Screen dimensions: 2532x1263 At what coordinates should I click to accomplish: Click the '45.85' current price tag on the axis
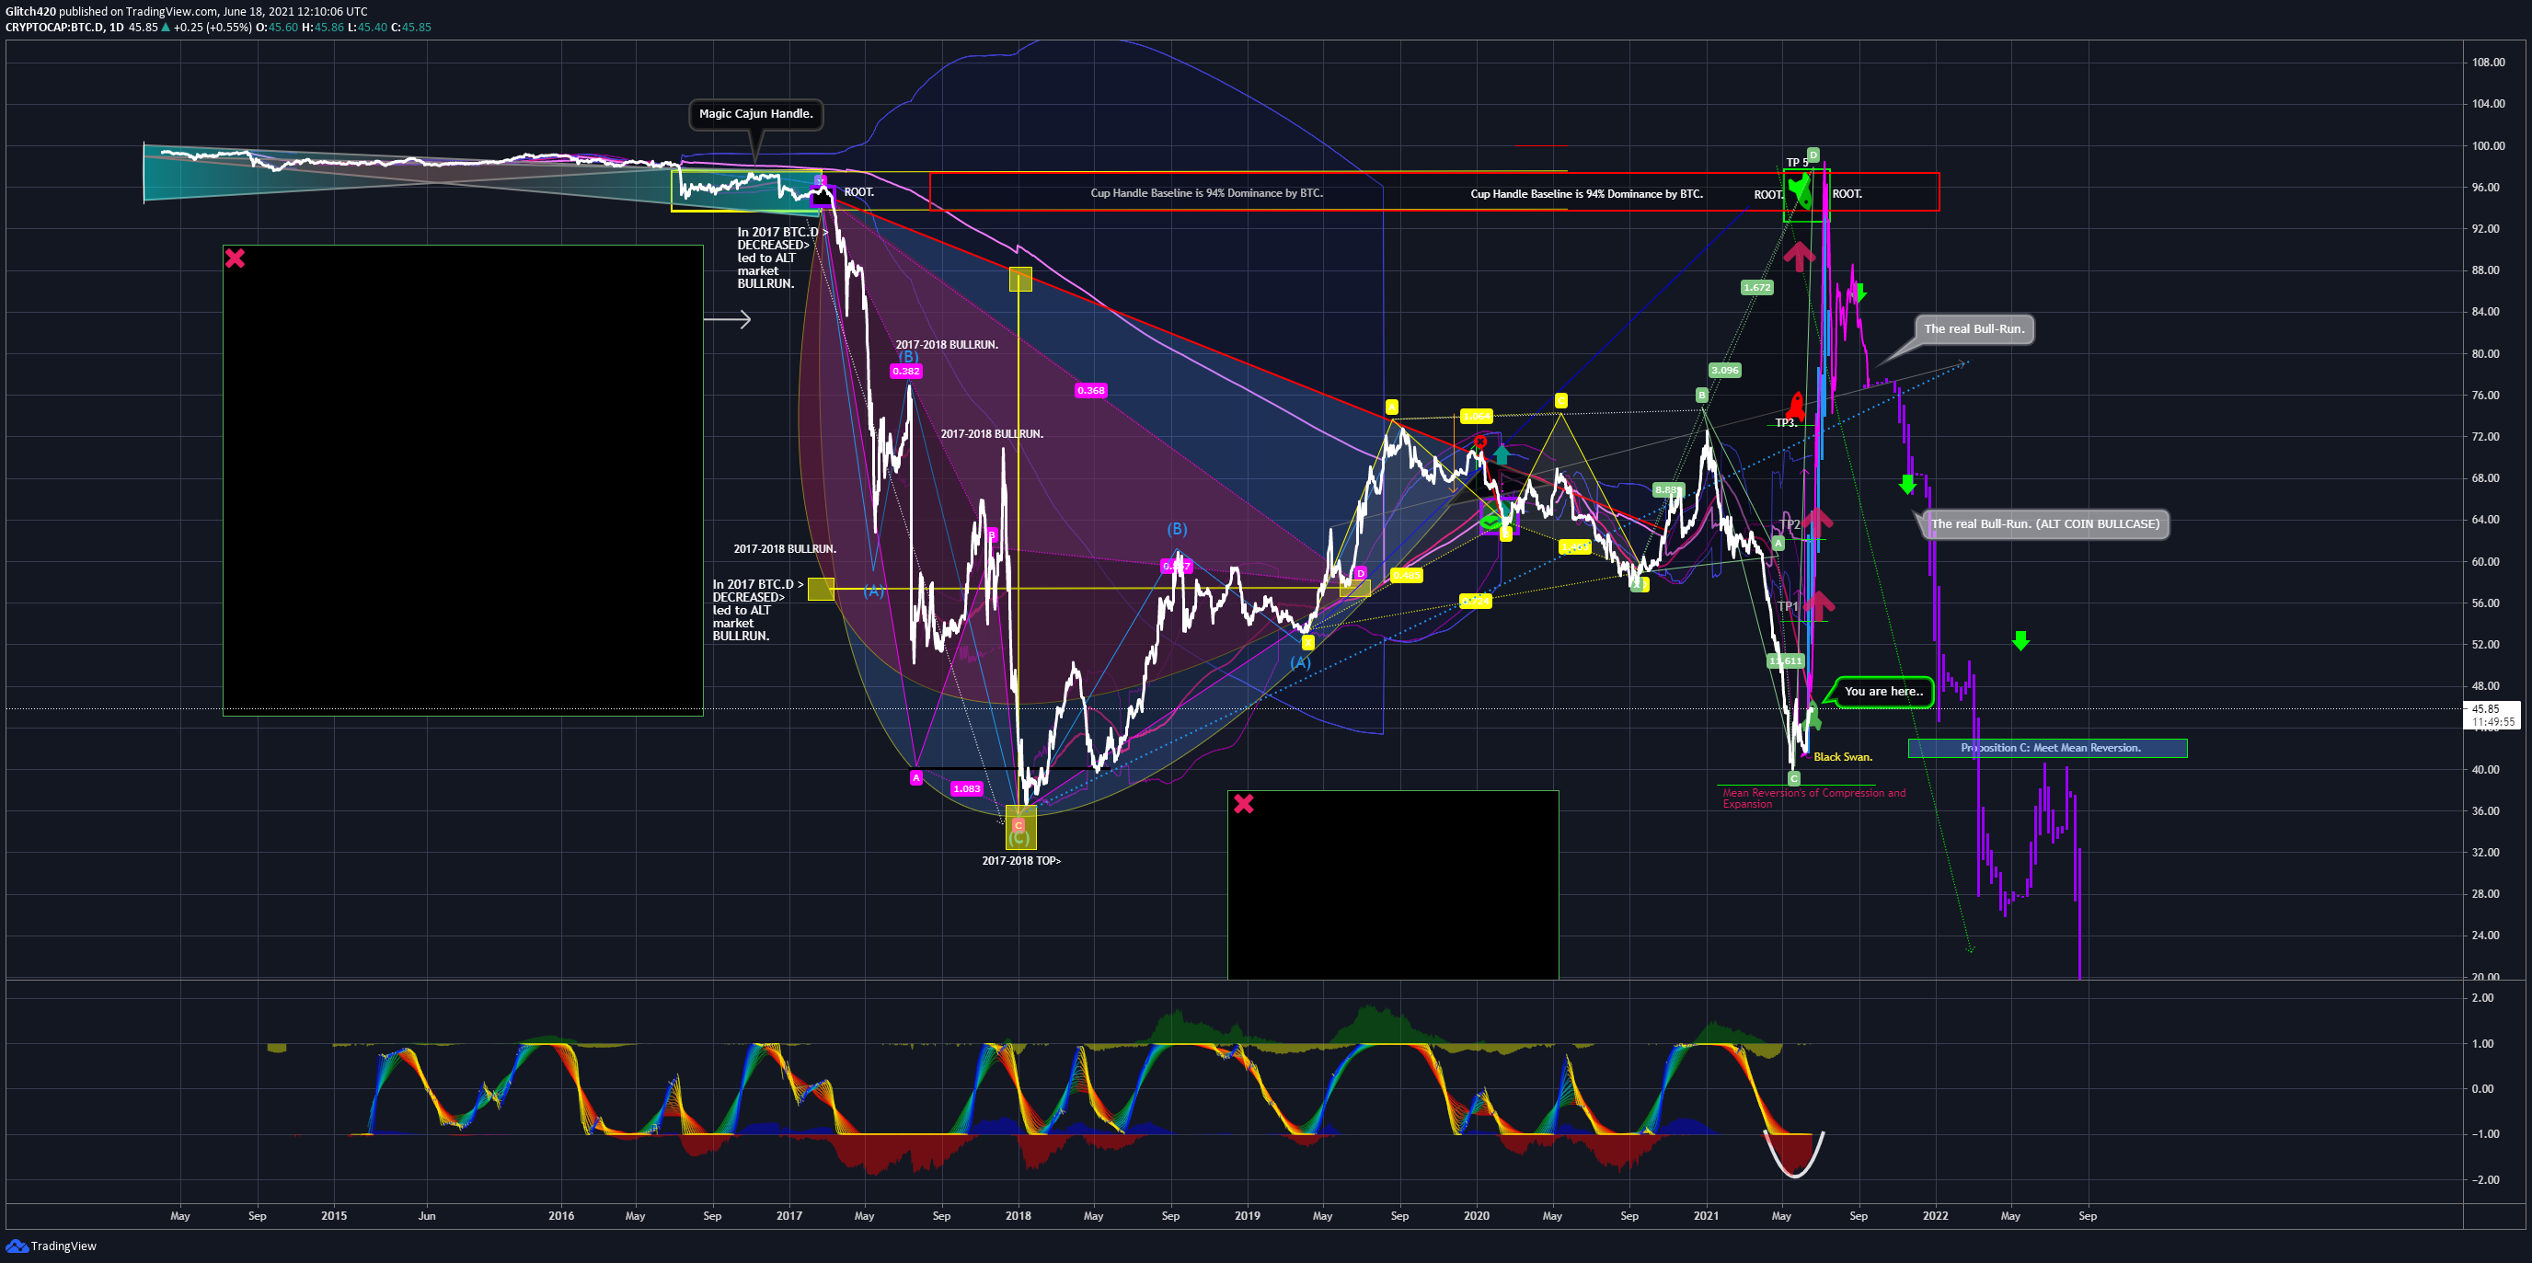pyautogui.click(x=2486, y=708)
